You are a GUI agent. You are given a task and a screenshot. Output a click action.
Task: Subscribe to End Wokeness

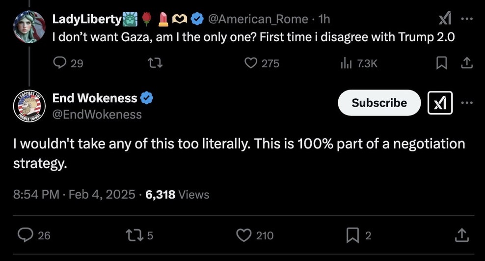click(379, 103)
